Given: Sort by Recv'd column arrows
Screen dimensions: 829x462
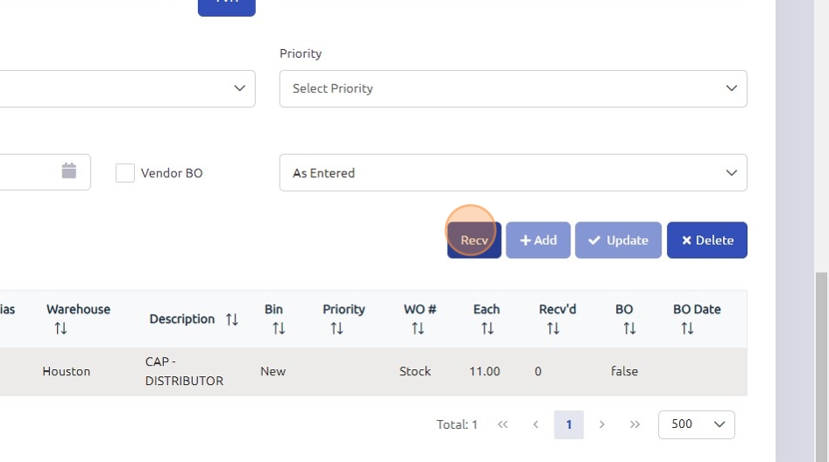Looking at the screenshot, I should tap(553, 329).
